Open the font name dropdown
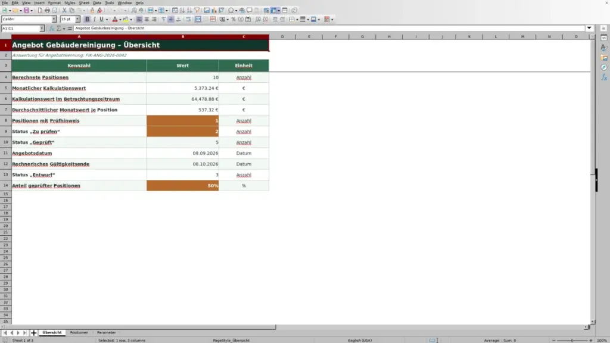610x343 pixels. (54, 20)
